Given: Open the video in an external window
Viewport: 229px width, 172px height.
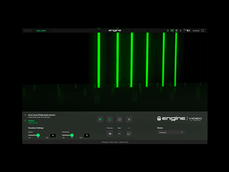Looking at the screenshot, I should 119,119.
